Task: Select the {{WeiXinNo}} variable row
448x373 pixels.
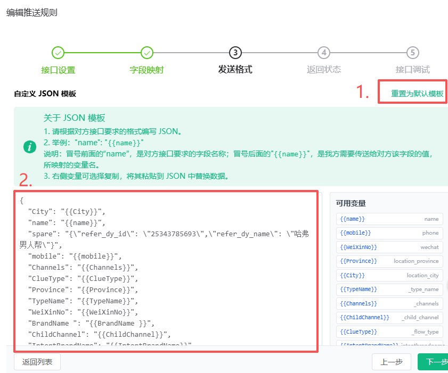Action: pyautogui.click(x=389, y=247)
